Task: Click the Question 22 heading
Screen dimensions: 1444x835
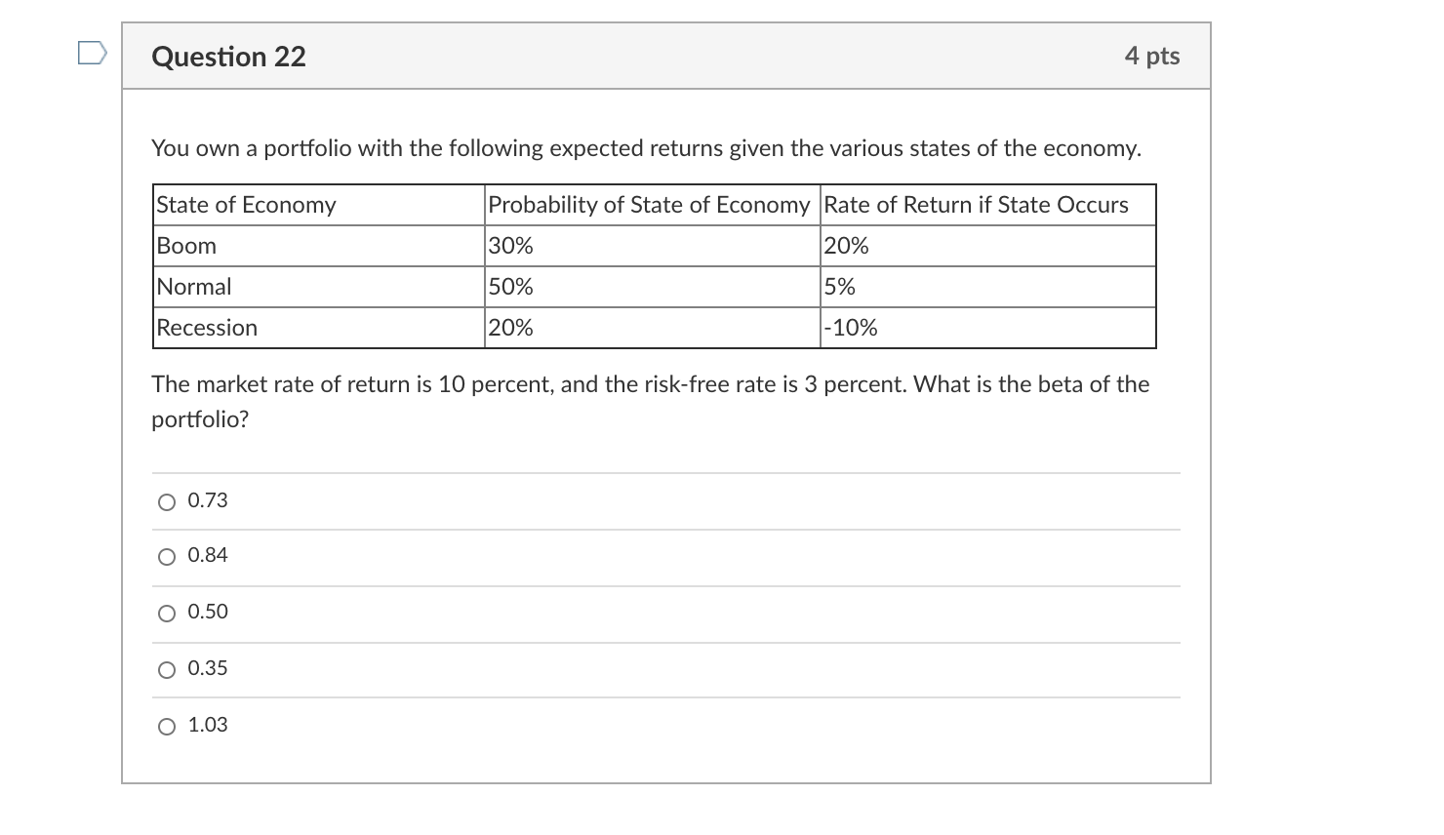Action: (x=228, y=57)
